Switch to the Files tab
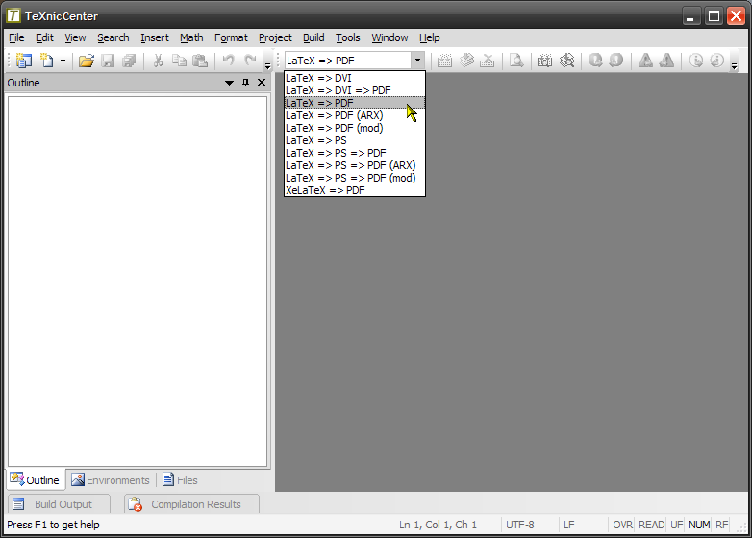The image size is (752, 538). coord(181,479)
